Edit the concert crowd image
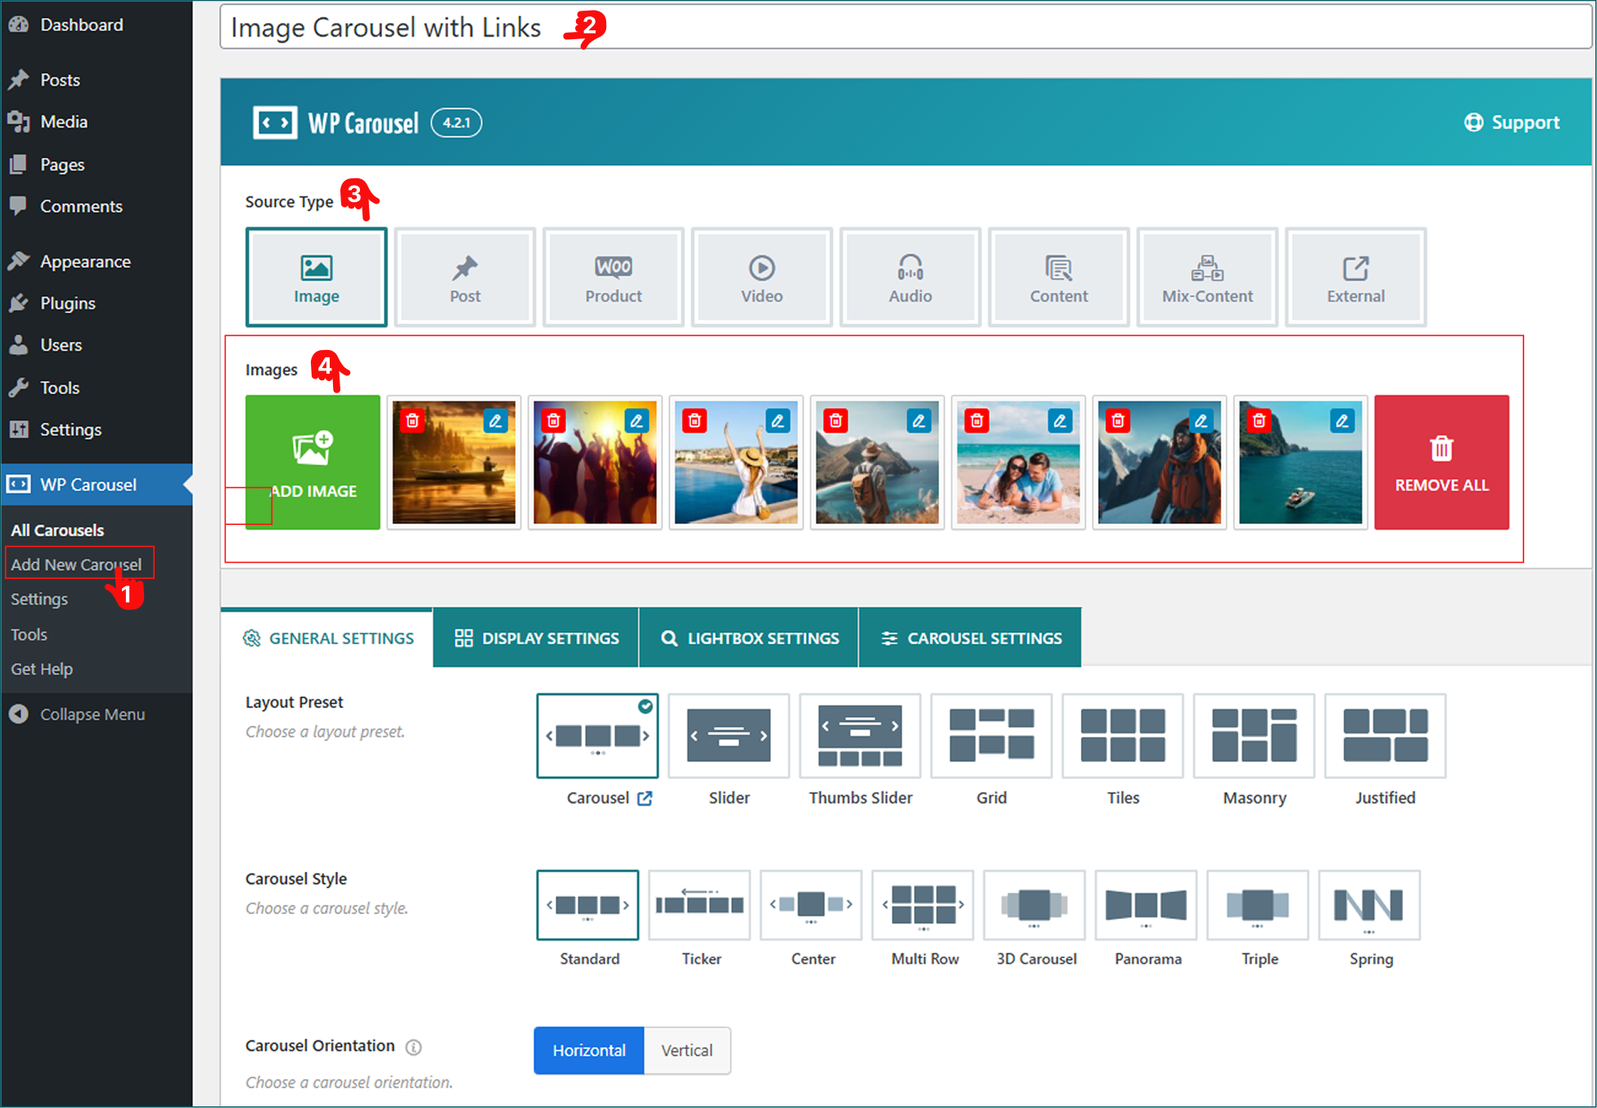The image size is (1597, 1108). coord(637,421)
